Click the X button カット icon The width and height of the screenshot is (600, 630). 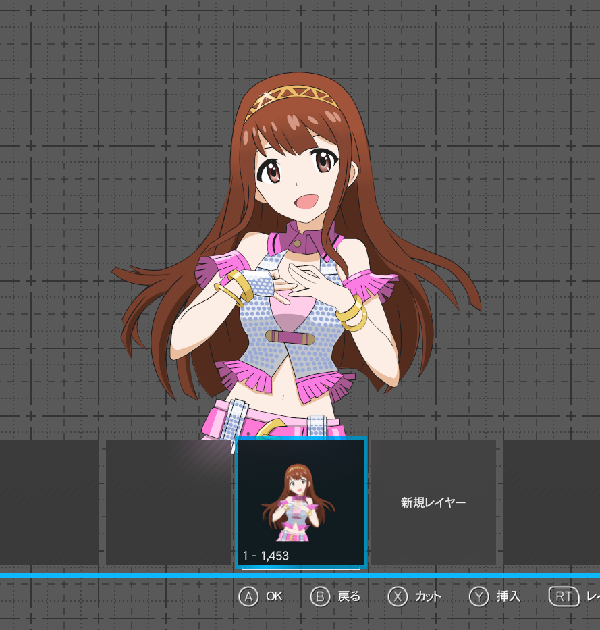(x=398, y=597)
